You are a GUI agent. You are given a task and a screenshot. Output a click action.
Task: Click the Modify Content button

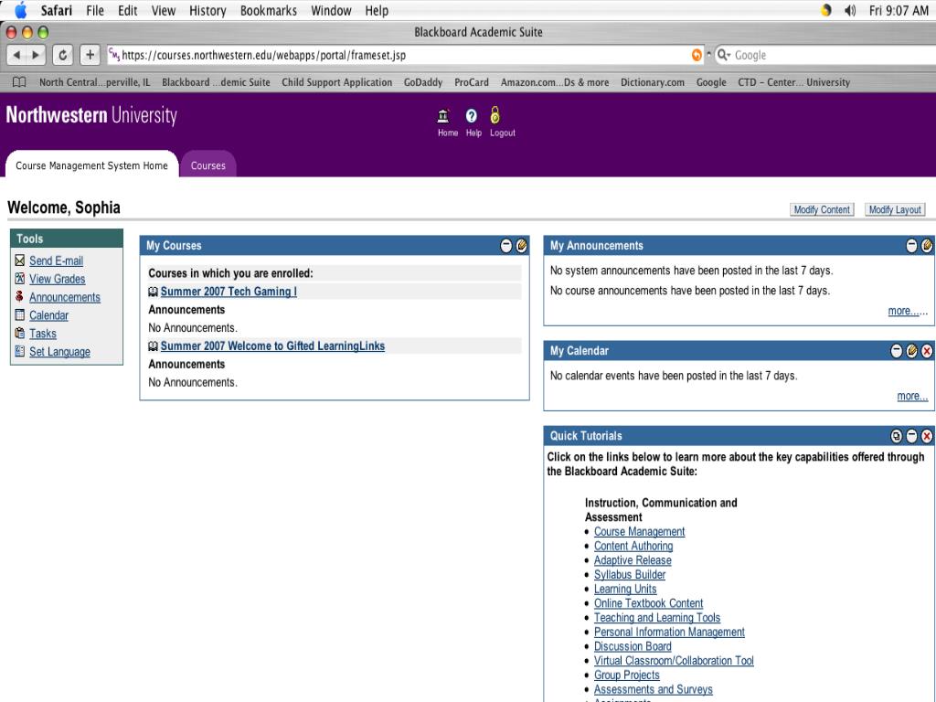click(822, 209)
